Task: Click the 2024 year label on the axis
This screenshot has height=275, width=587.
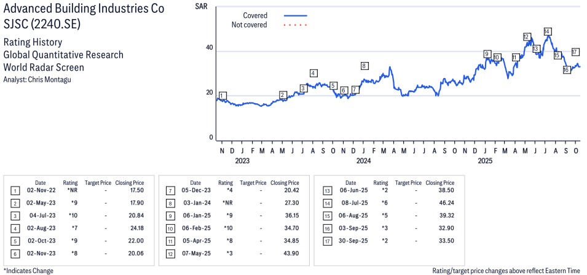Action: [x=363, y=161]
